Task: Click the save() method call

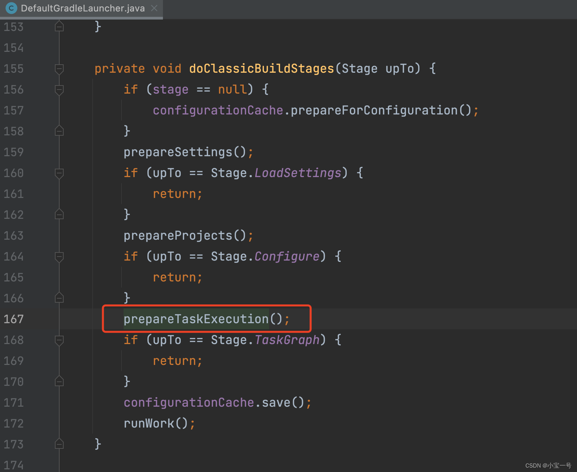Action: 283,402
